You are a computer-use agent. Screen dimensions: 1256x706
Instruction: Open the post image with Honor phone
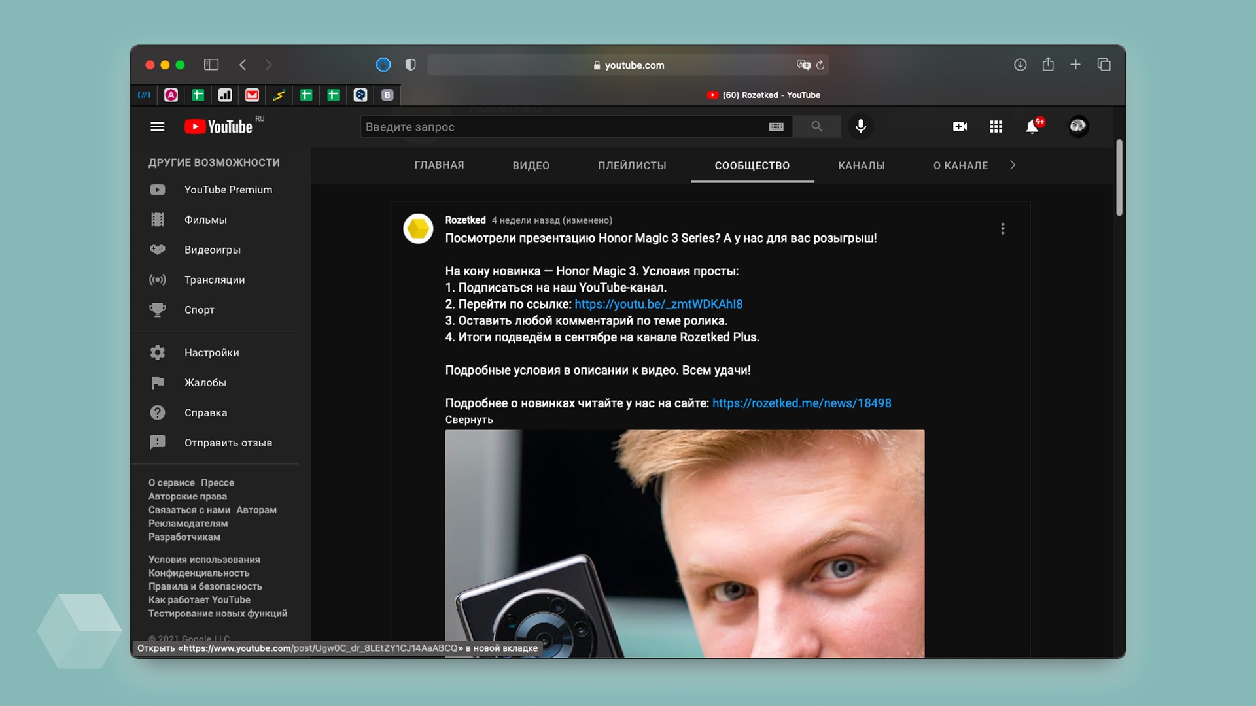click(x=685, y=543)
